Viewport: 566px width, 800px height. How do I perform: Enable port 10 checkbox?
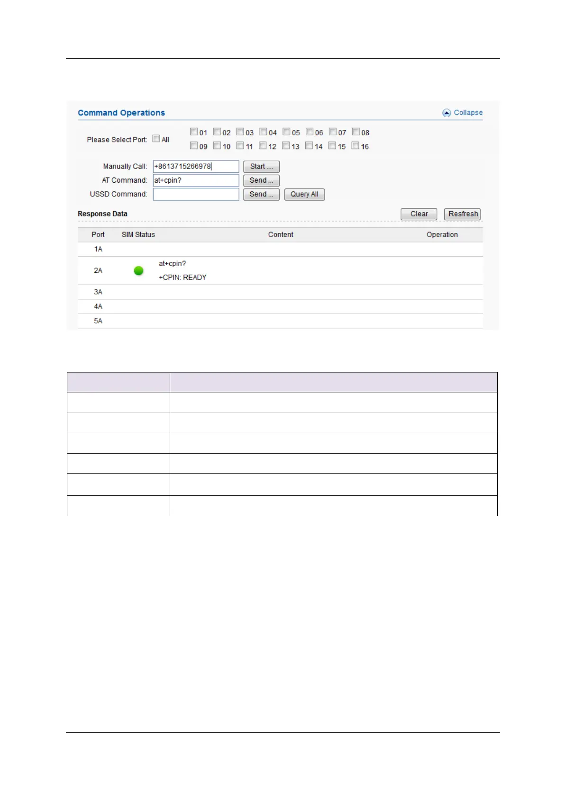pos(217,146)
